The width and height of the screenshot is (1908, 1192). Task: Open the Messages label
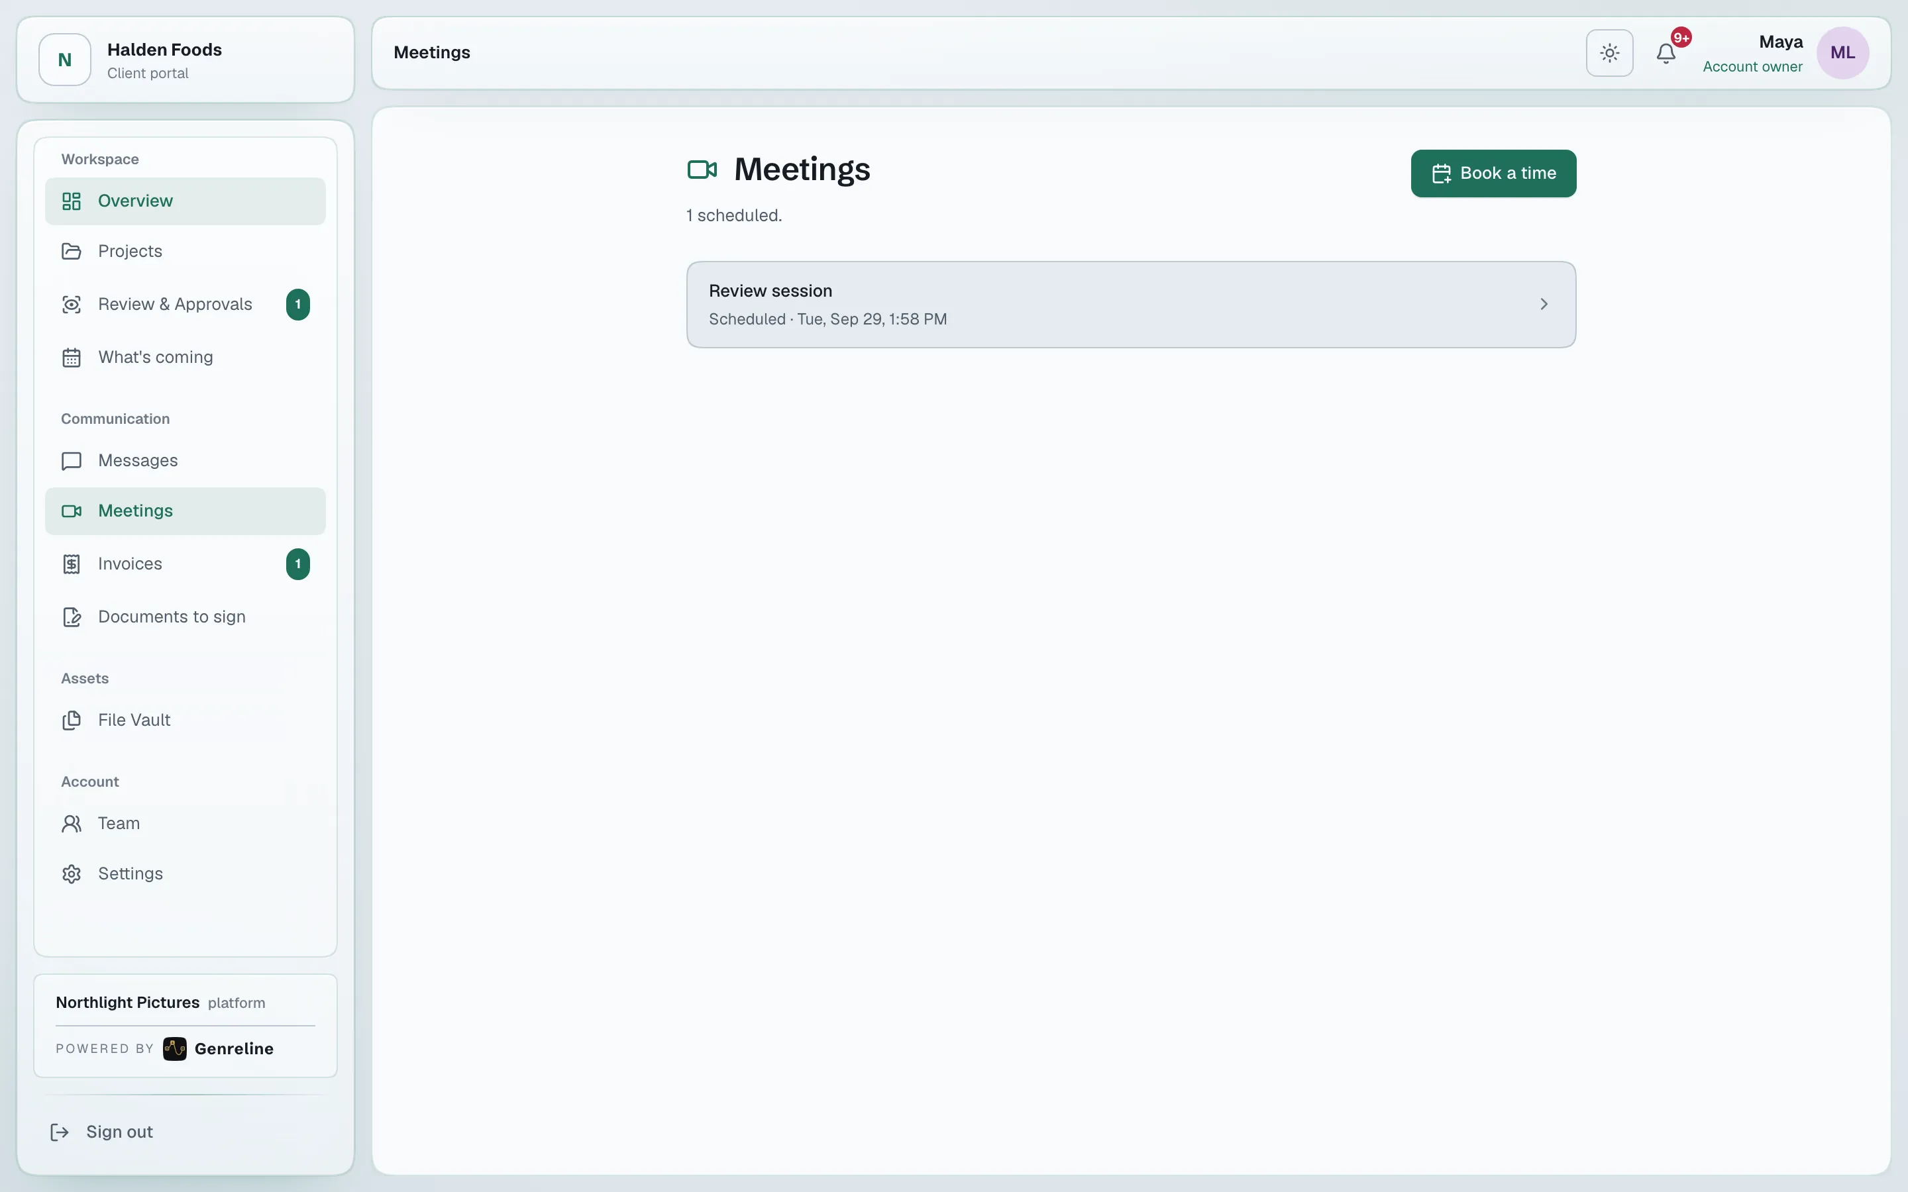click(138, 460)
